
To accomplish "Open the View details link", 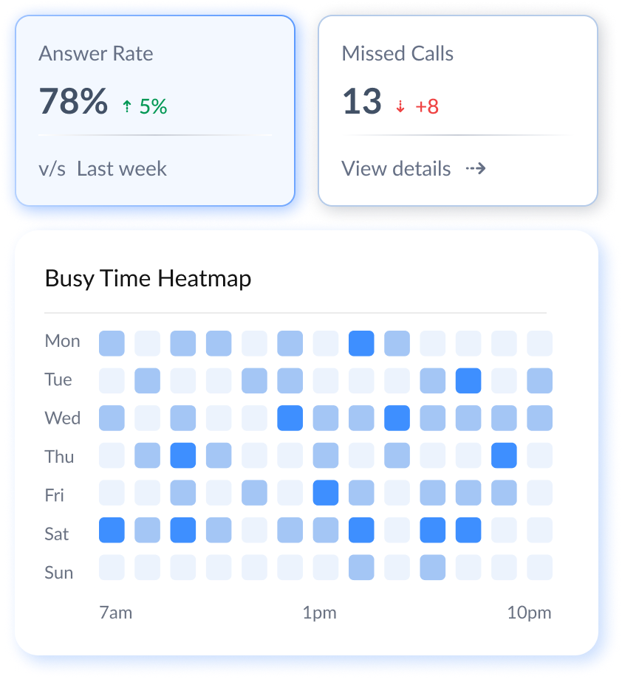I will (x=396, y=169).
